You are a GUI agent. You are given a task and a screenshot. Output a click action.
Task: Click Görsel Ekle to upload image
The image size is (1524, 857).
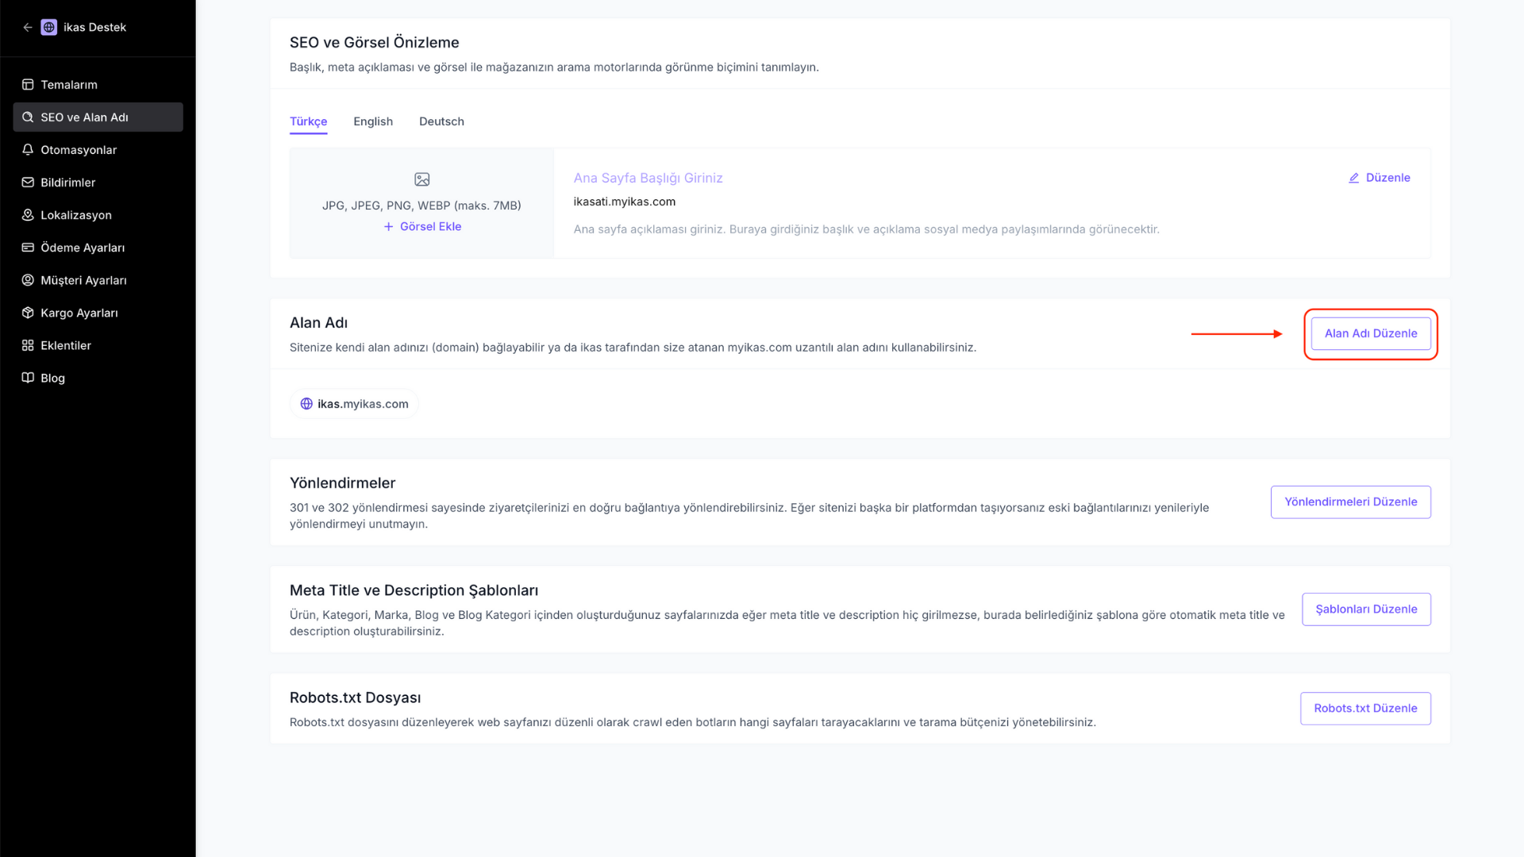422,226
